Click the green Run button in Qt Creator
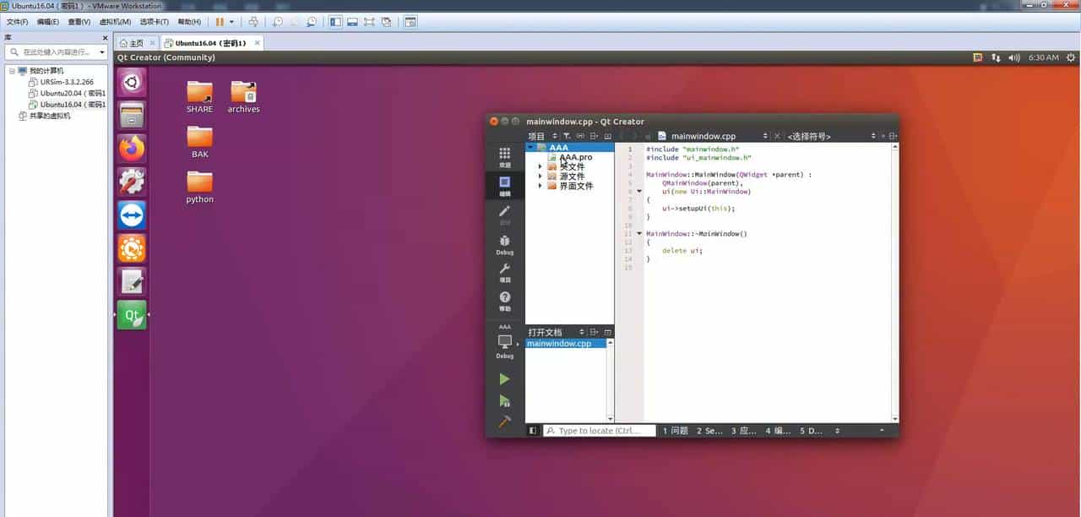1081x517 pixels. point(504,379)
